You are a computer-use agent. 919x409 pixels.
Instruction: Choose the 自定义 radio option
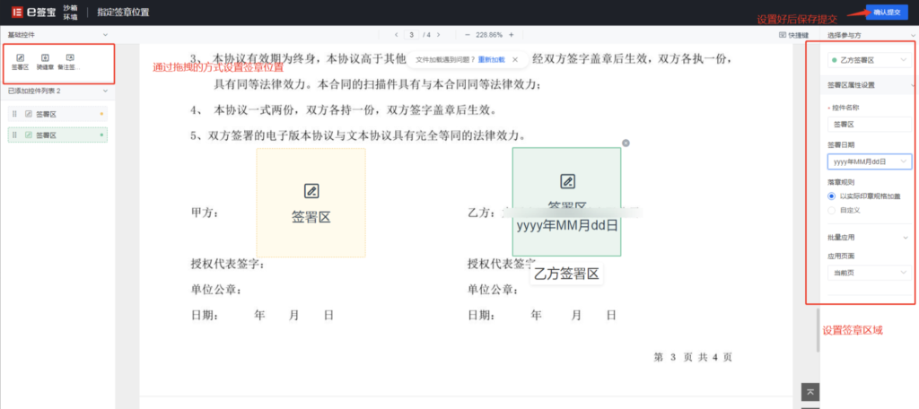point(832,210)
